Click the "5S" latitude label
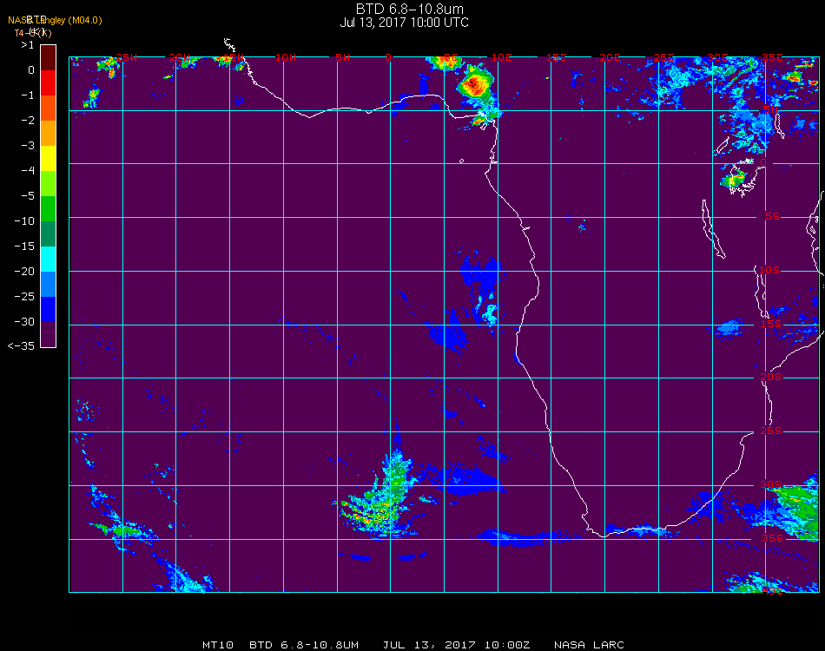825x651 pixels. 772,217
